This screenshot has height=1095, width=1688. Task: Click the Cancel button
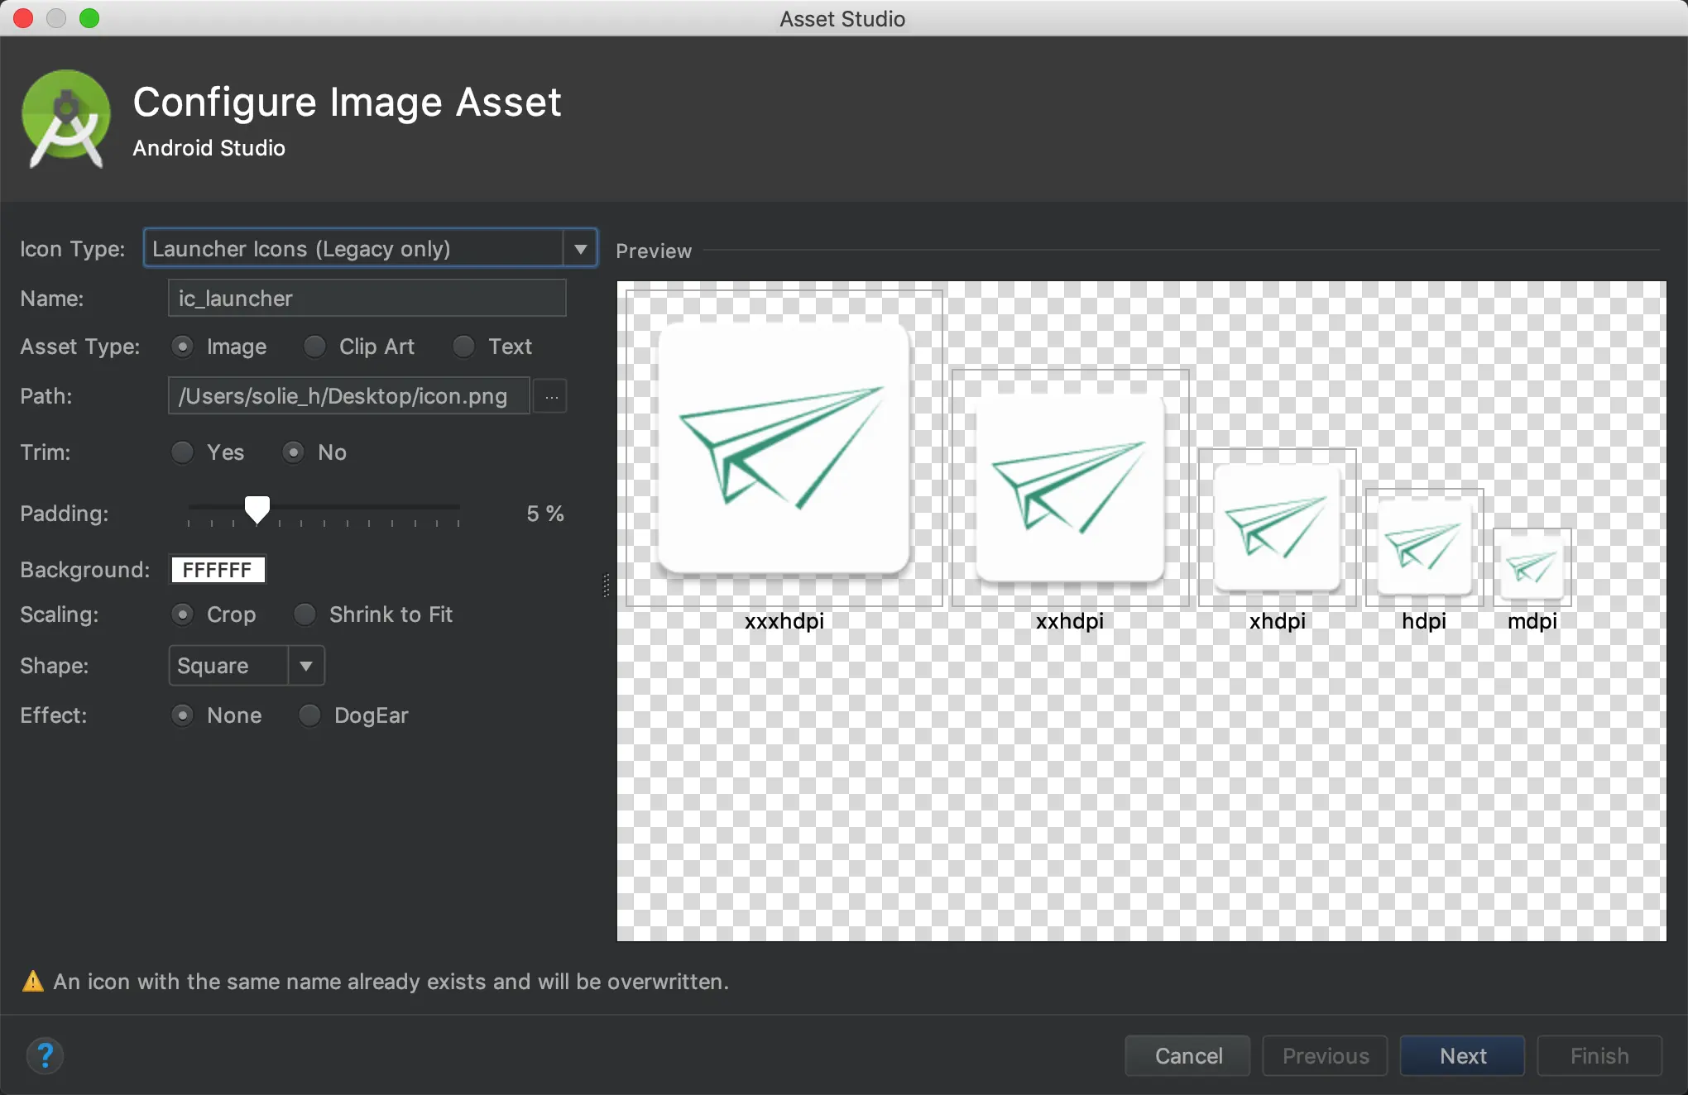coord(1188,1056)
